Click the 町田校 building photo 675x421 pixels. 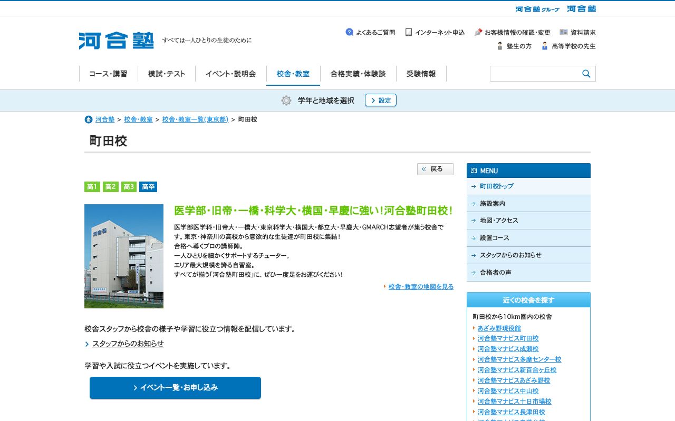point(124,256)
